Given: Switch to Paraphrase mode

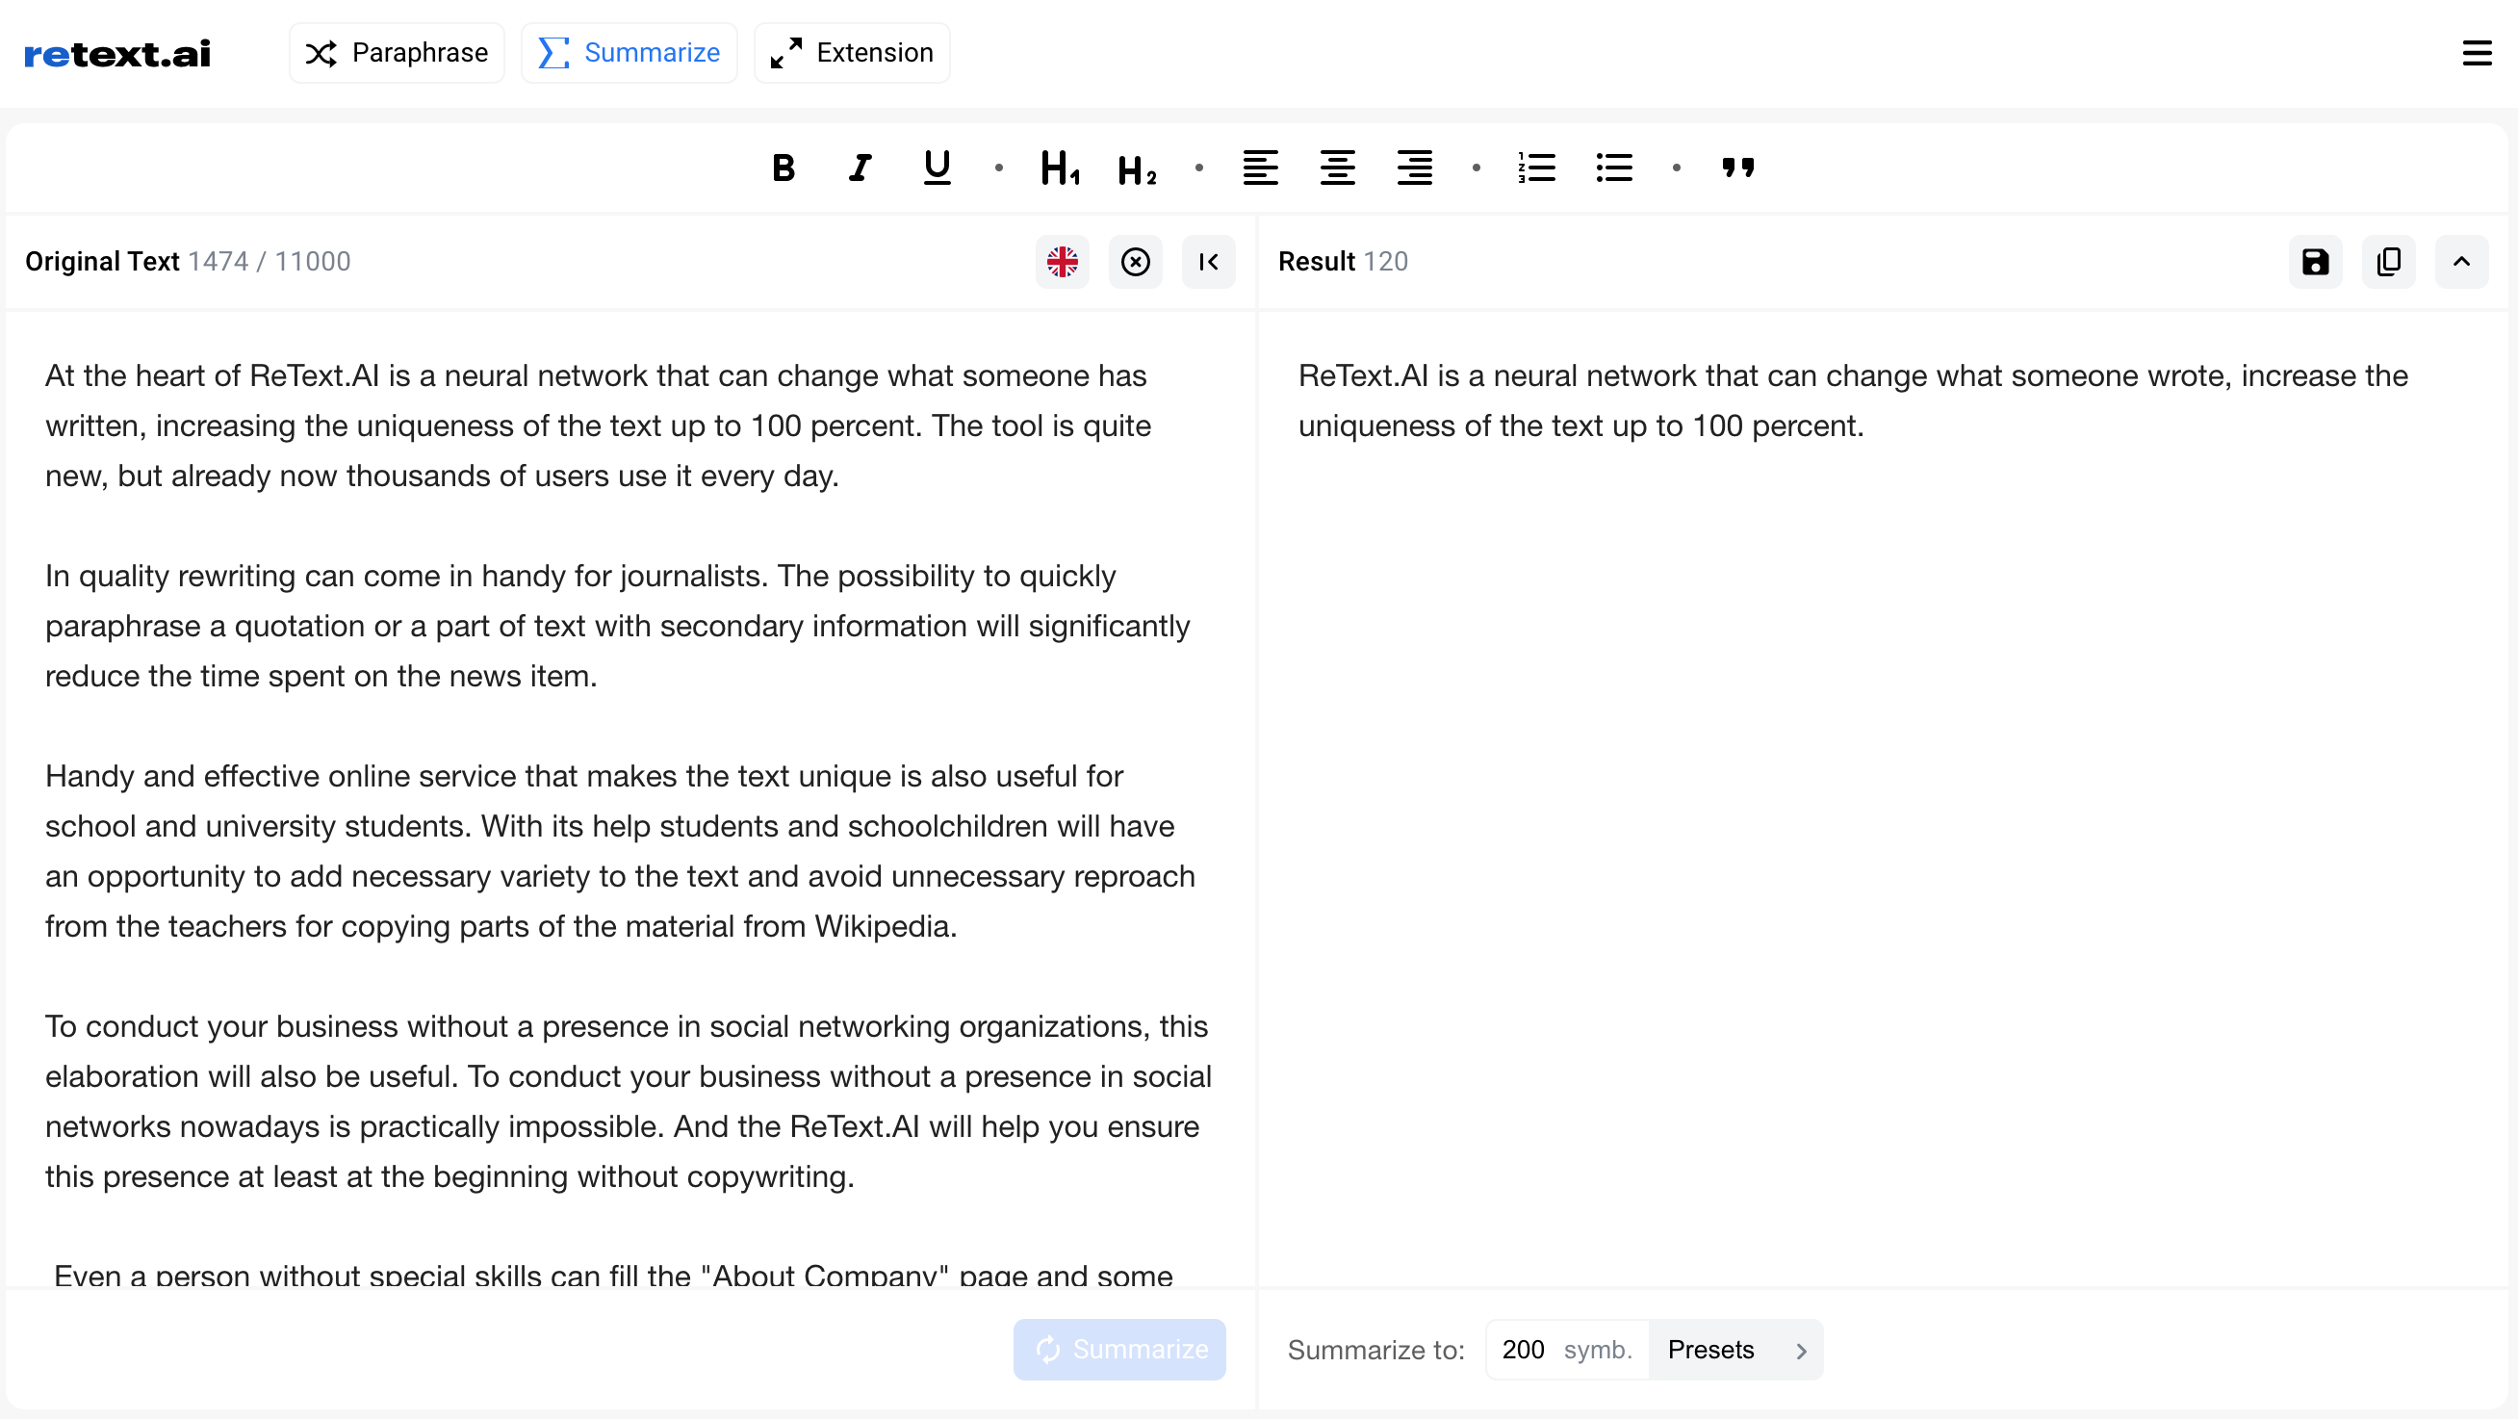Looking at the screenshot, I should point(396,52).
